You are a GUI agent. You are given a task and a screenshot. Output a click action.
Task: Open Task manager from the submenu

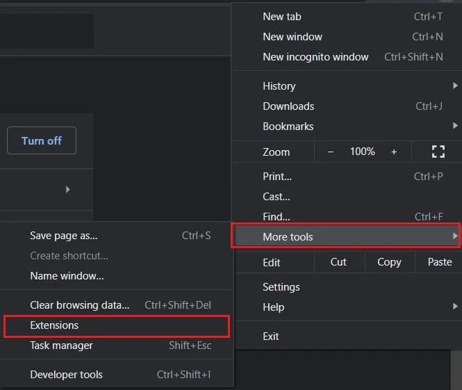[61, 346]
